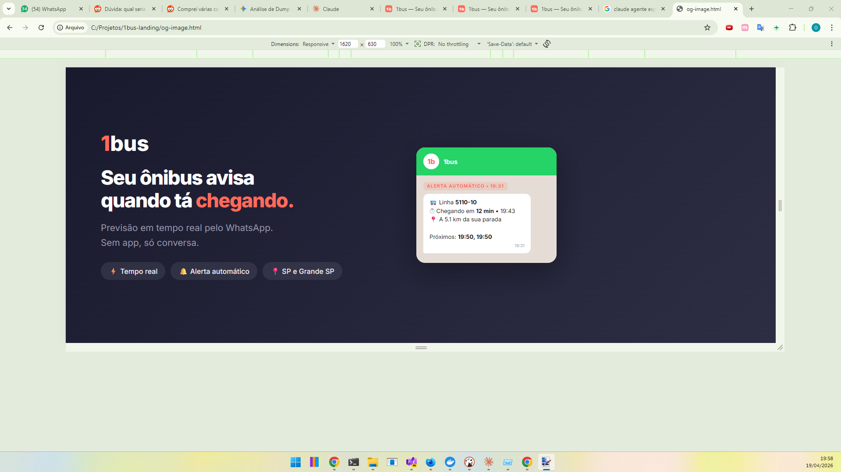Image resolution: width=841 pixels, height=472 pixels.
Task: Expand the Save-Data default dropdown
Action: (x=512, y=44)
